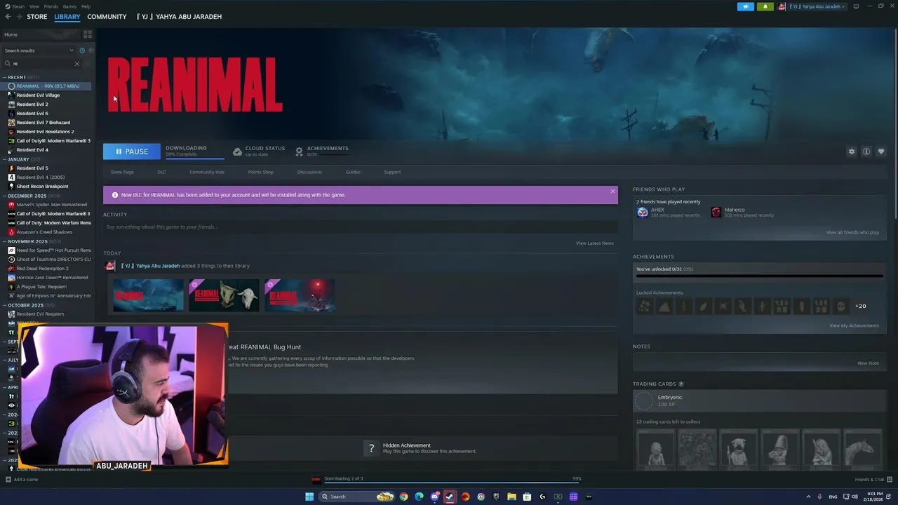
Task: Open the Discussions link
Action: click(309, 172)
